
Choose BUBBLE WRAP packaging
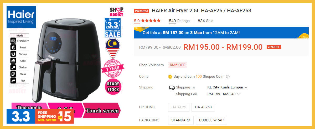[211, 120]
